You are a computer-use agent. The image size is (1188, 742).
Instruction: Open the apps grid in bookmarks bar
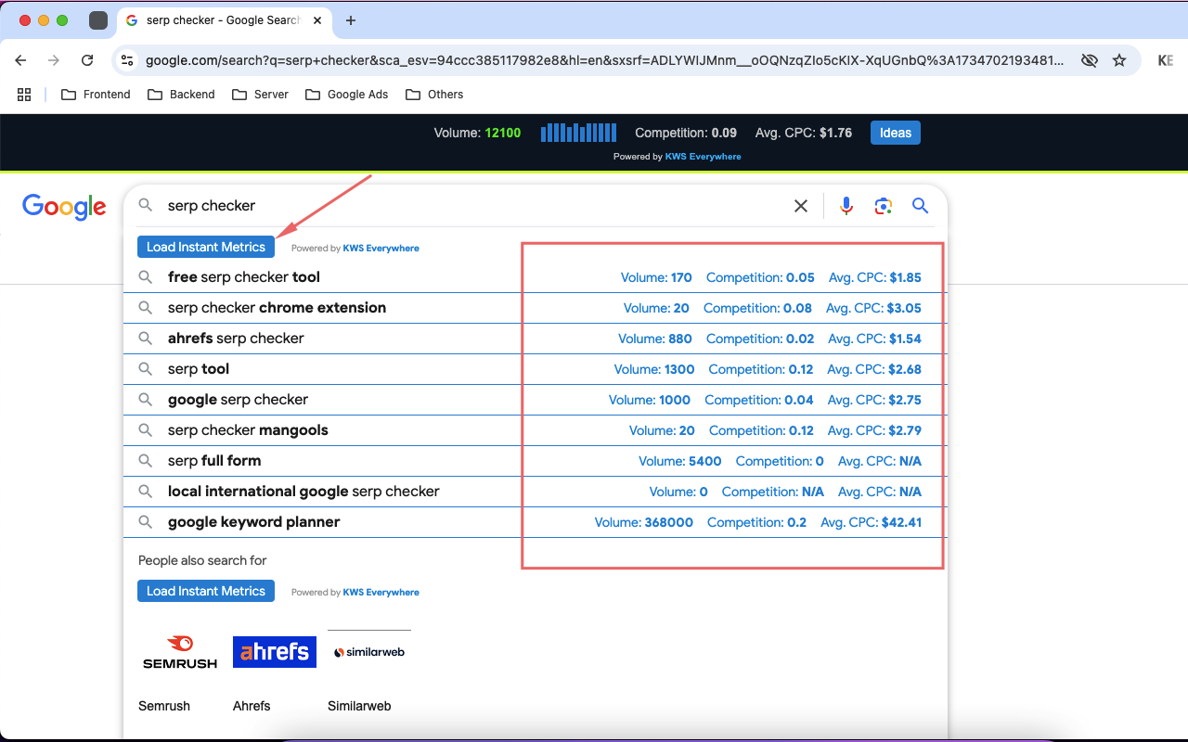24,95
